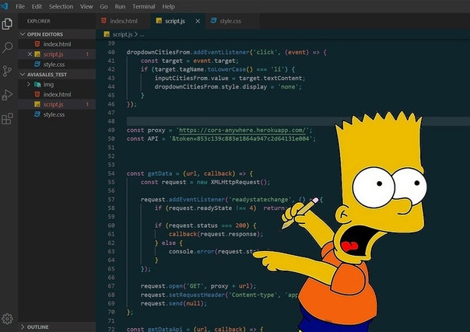This screenshot has width=470, height=332.
Task: Open script.js in the AVIASALES_TEST folder
Action: click(57, 104)
